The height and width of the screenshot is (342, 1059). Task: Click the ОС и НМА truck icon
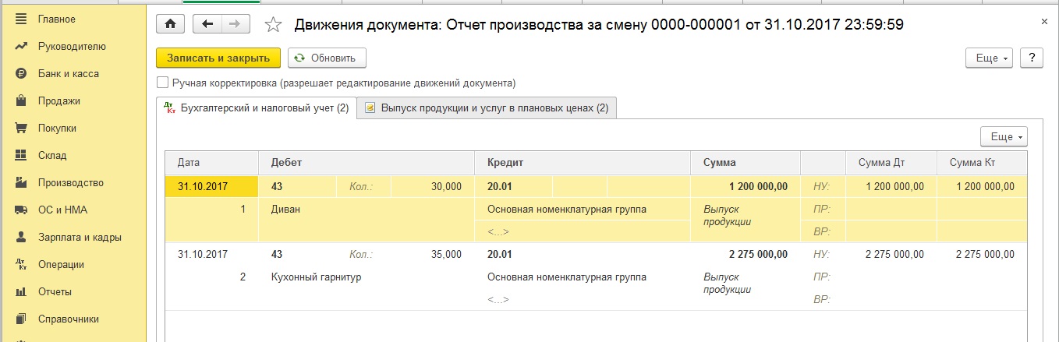pos(21,210)
